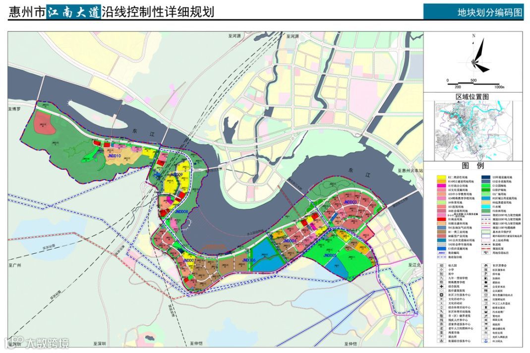Click the 至惠州火车站 direction label
Screen dimensions: 530x353
pos(410,171)
